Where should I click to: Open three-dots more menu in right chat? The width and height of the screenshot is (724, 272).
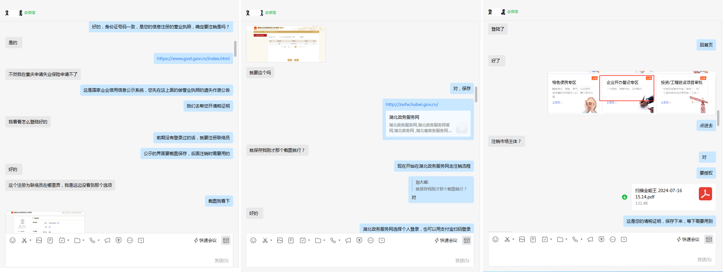tap(613, 239)
